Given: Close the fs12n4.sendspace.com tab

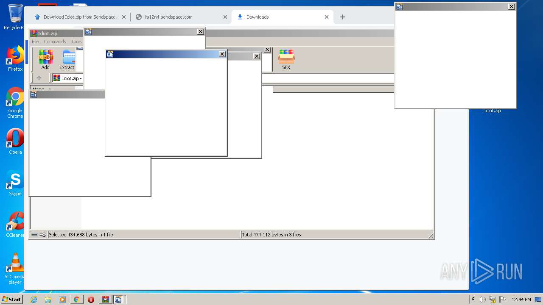Looking at the screenshot, I should click(225, 17).
